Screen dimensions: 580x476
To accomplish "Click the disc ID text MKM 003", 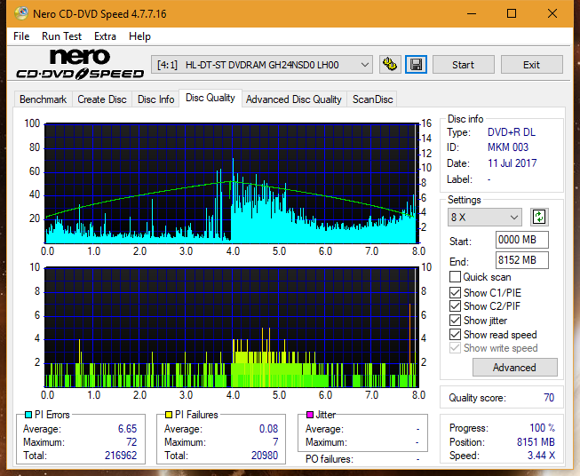I will 508,147.
